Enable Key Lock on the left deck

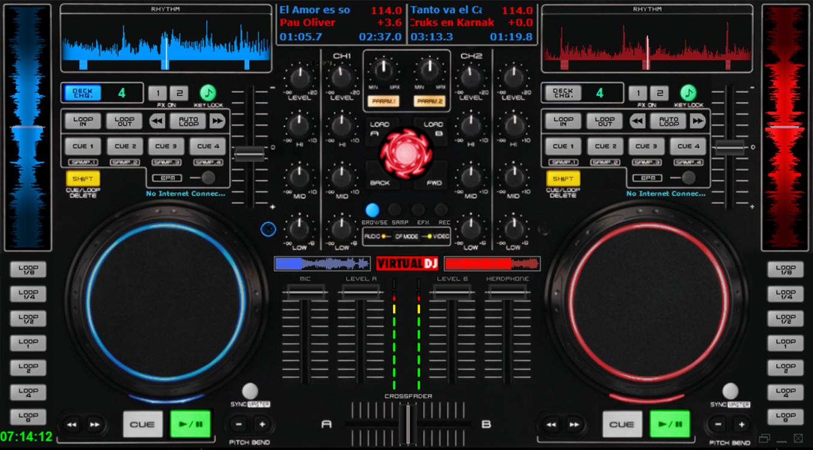pyautogui.click(x=207, y=93)
